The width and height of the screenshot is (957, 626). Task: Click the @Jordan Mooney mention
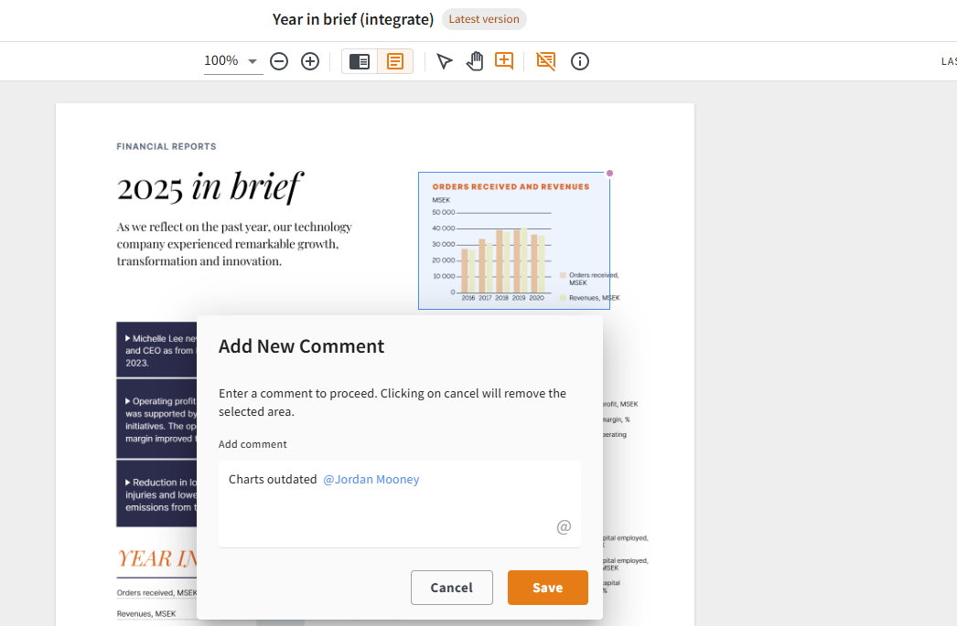pos(371,480)
